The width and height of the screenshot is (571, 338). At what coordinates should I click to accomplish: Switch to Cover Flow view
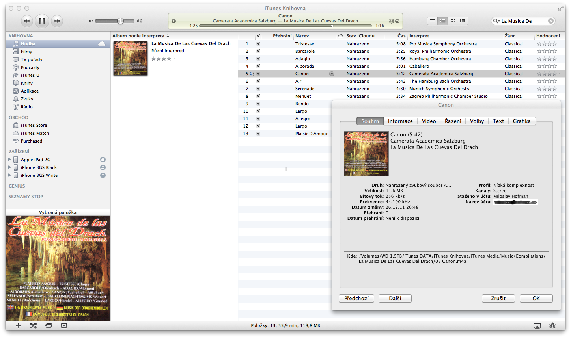point(463,20)
